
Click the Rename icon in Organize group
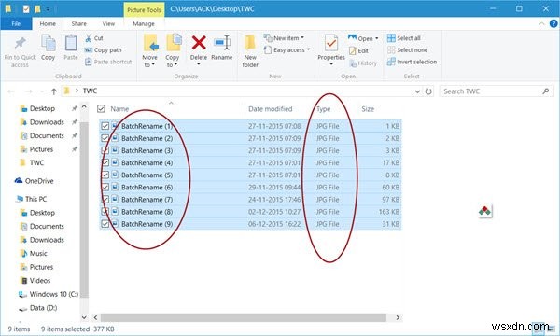coord(222,43)
